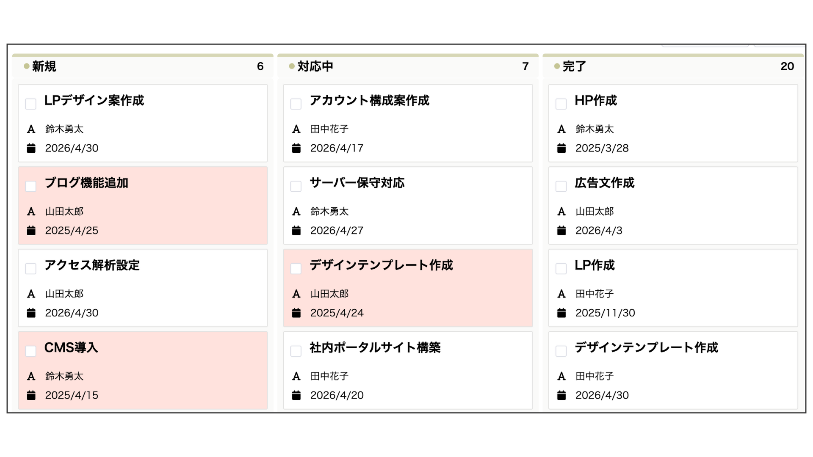Select the 完了 column header
813x457 pixels.
(x=574, y=66)
